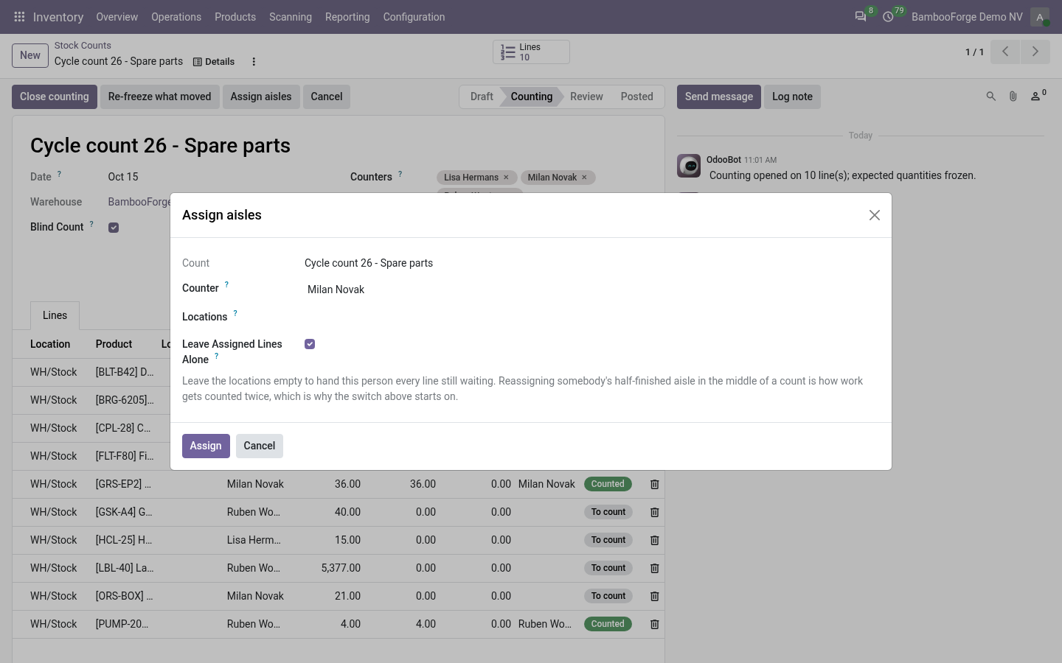Image resolution: width=1062 pixels, height=663 pixels.
Task: Go to next record arrow
Action: [x=1035, y=52]
